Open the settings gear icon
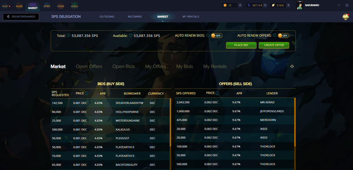This screenshot has width=353, height=170. tap(347, 5)
